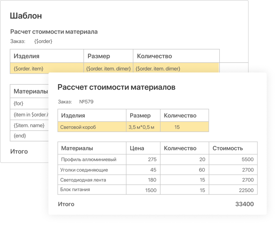Click the Световой короб cell

(x=92, y=127)
